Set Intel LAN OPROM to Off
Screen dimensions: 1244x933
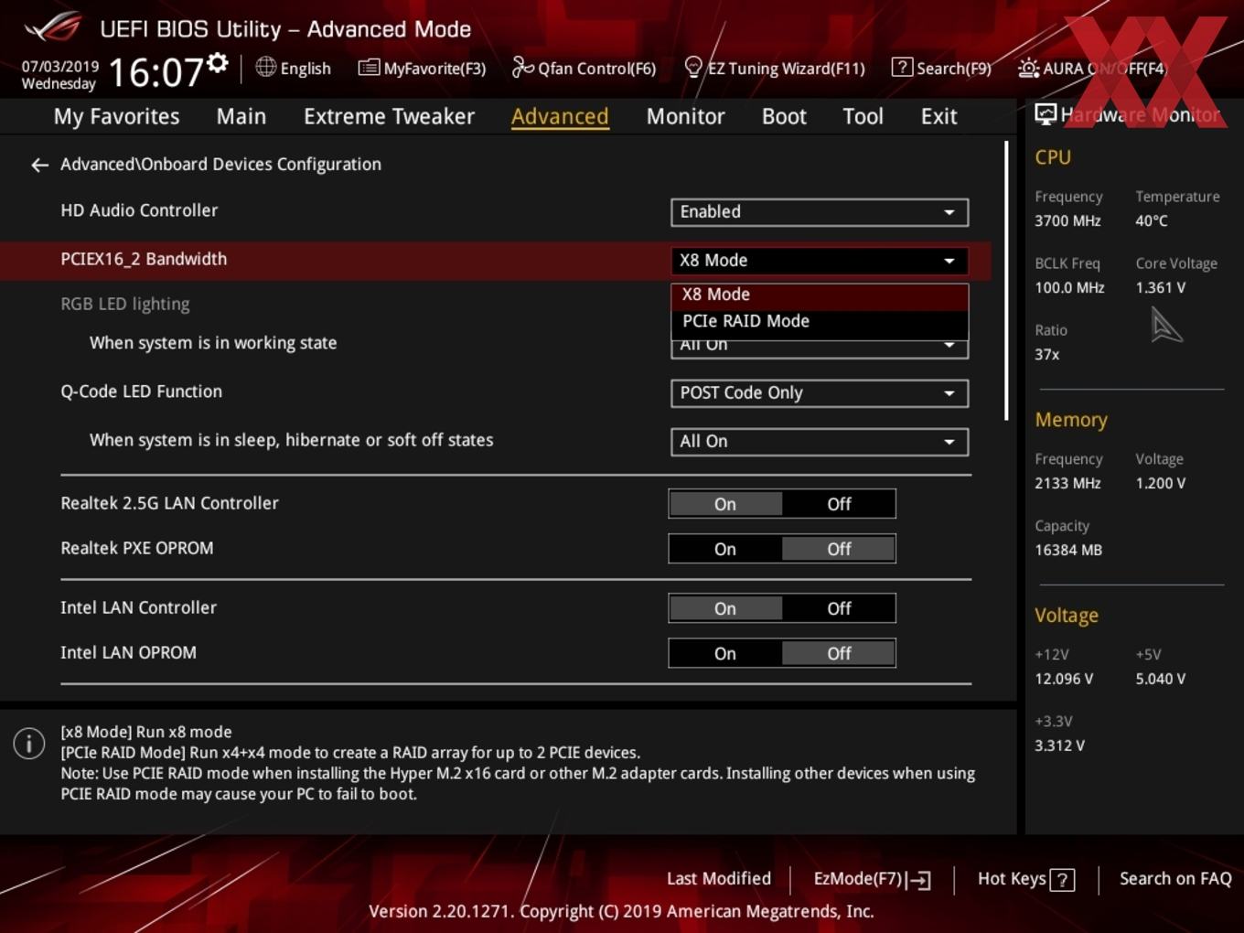(839, 653)
